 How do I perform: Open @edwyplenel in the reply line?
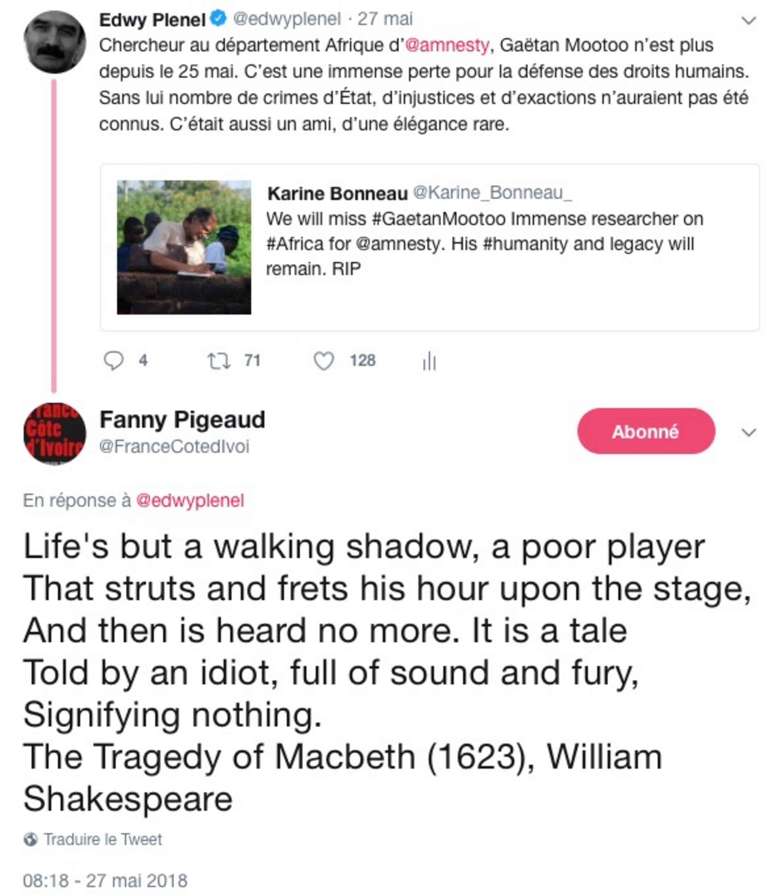(190, 501)
